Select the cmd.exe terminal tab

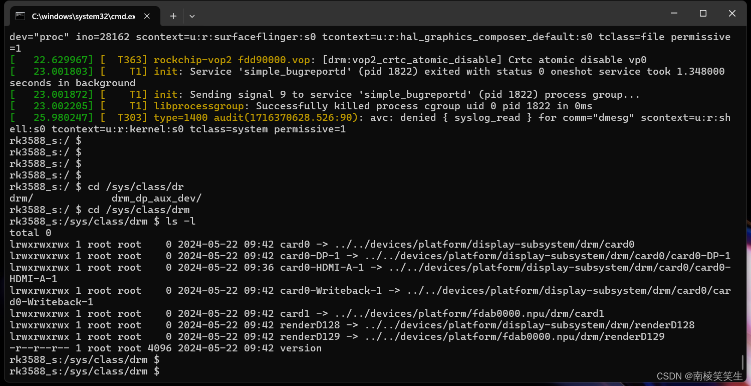tap(84, 16)
